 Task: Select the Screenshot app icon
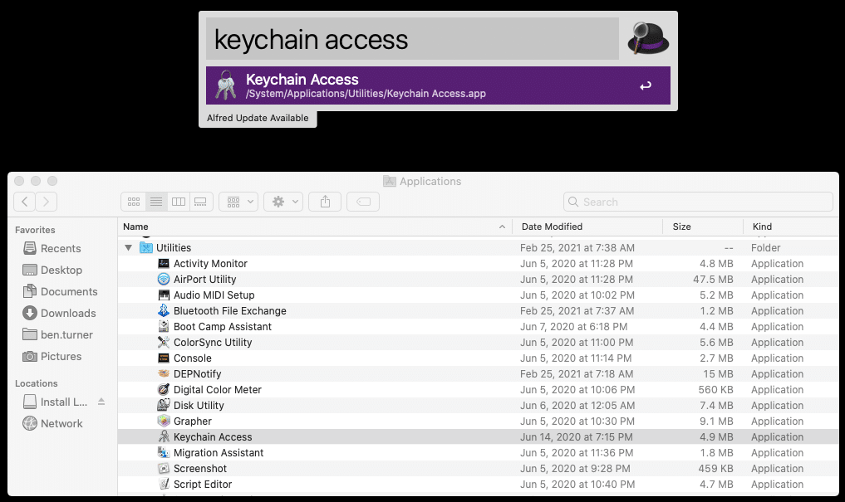pos(164,468)
